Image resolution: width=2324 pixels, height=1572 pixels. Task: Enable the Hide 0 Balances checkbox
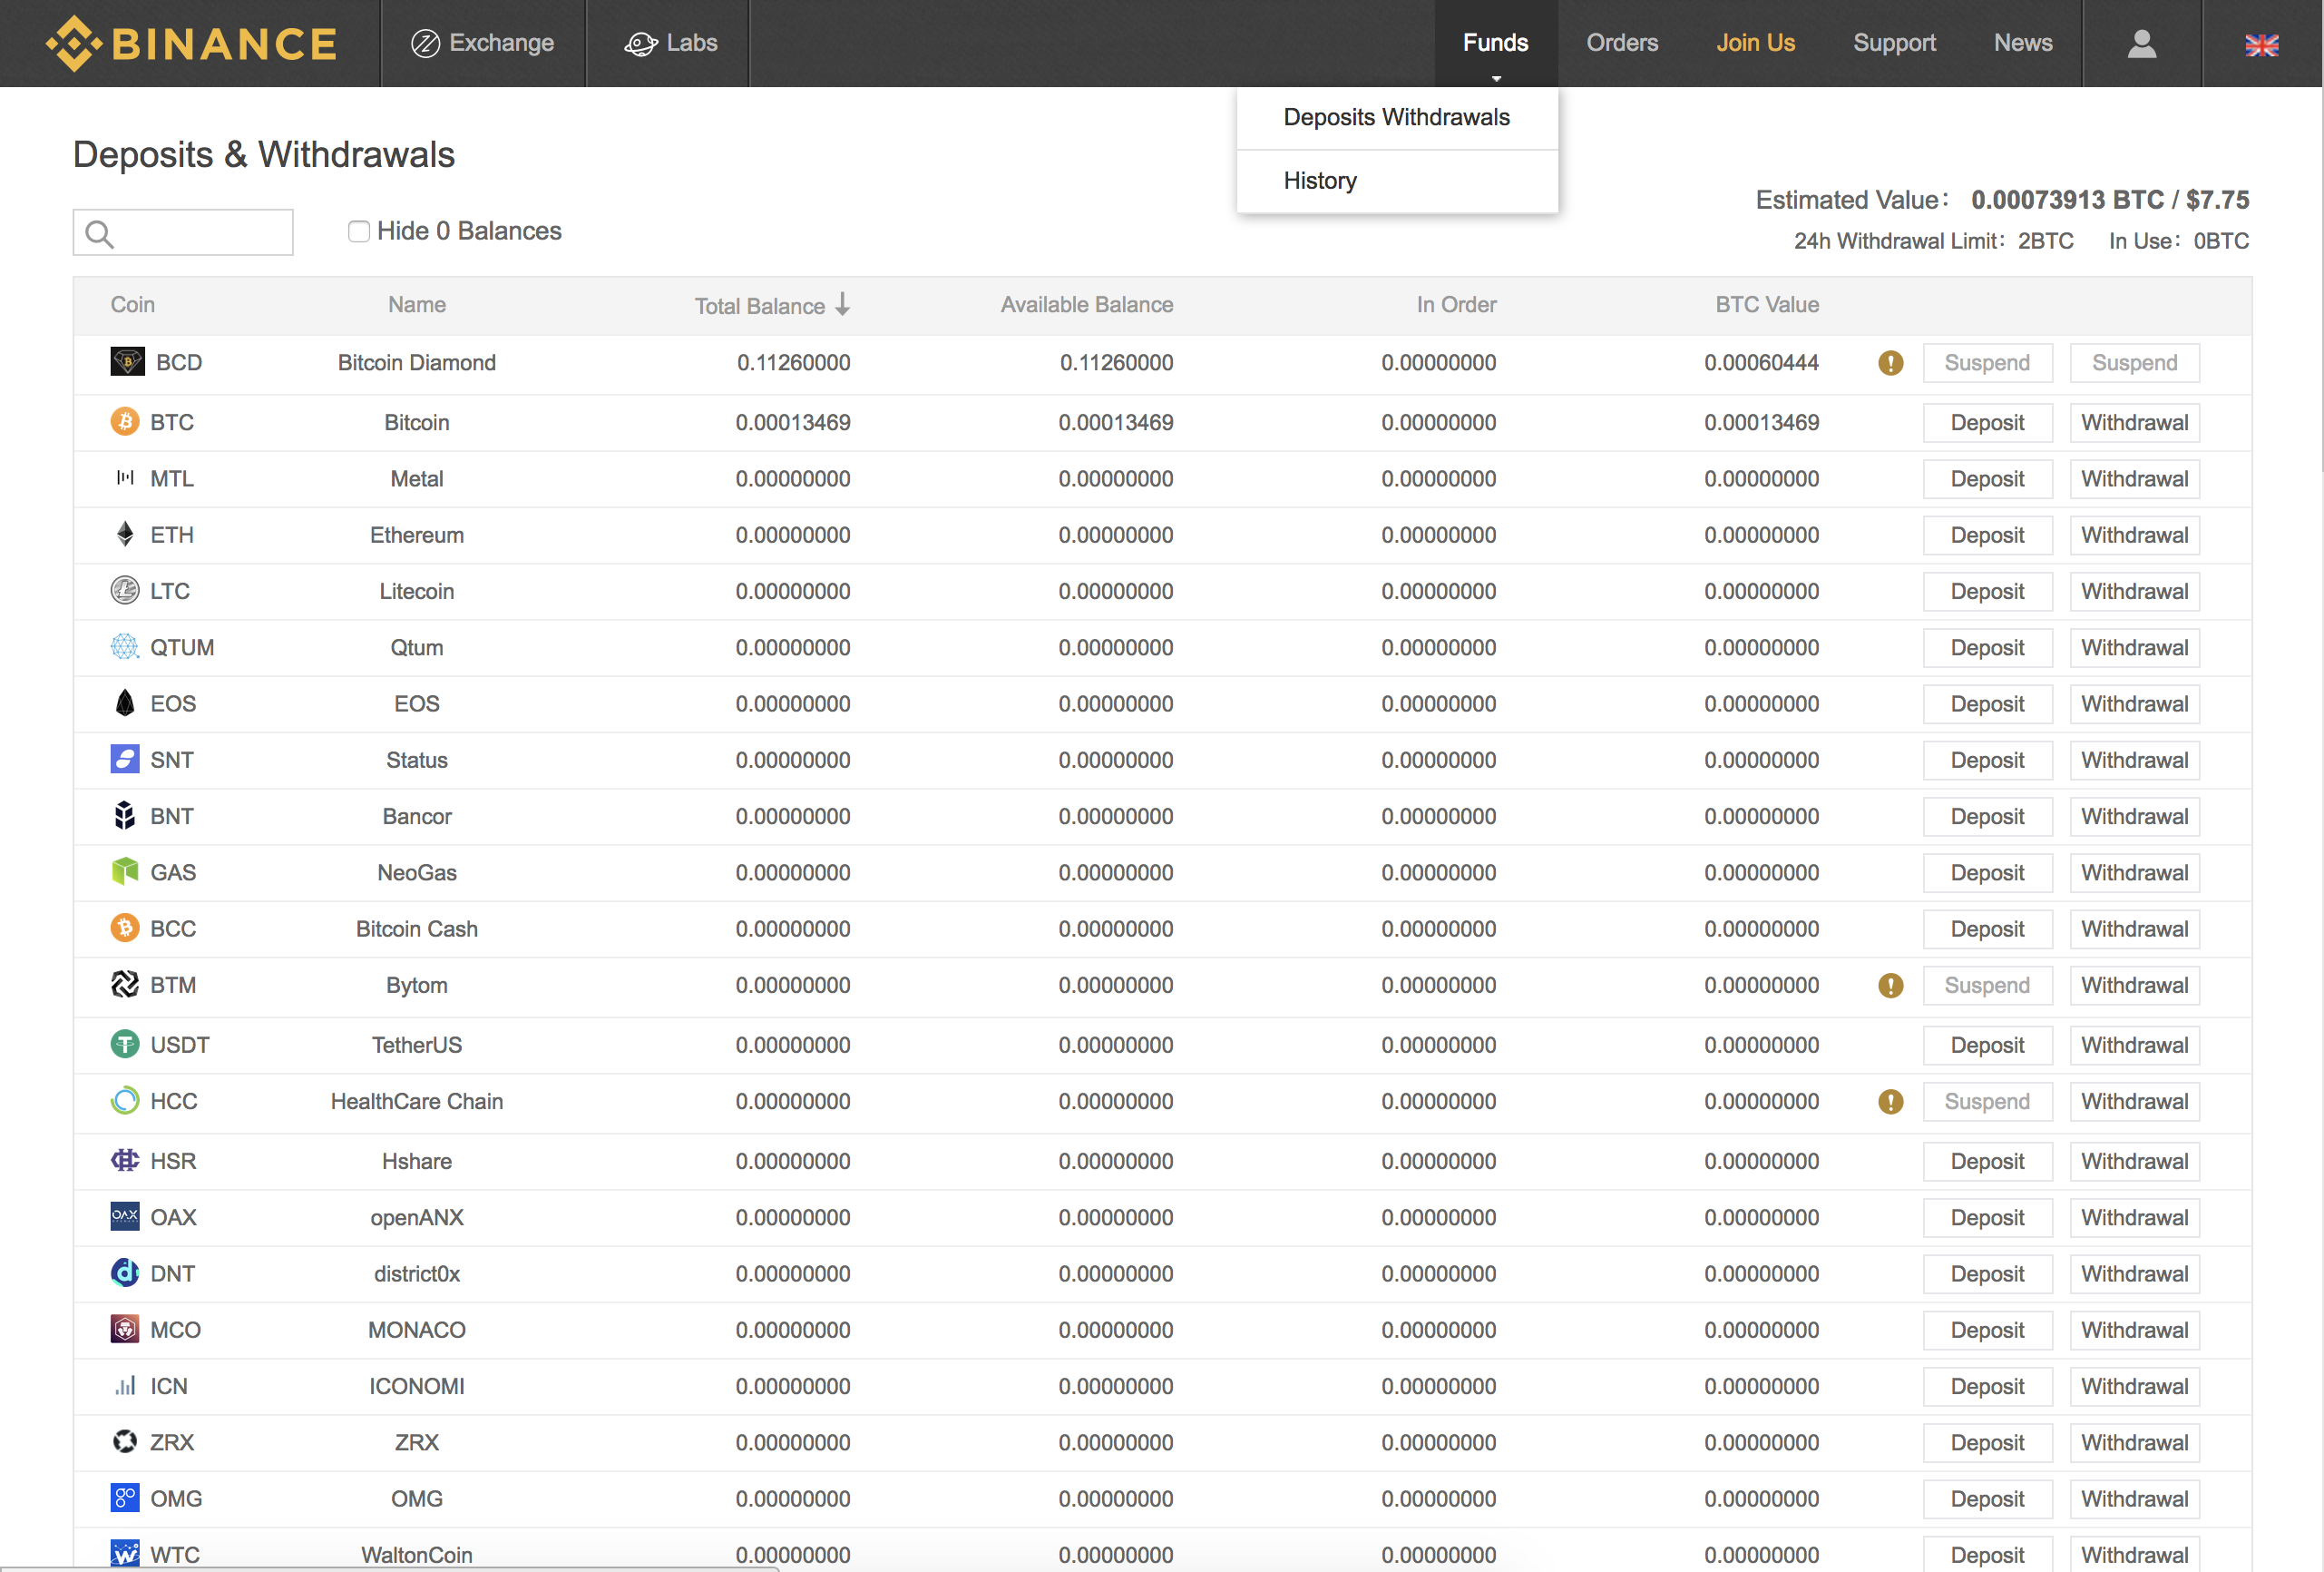click(x=358, y=231)
